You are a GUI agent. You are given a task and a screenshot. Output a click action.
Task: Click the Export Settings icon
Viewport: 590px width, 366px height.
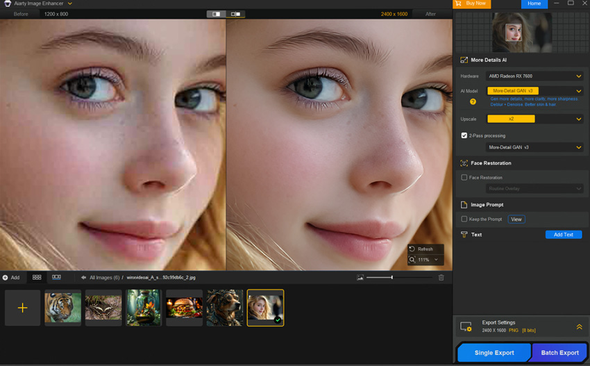coord(466,326)
